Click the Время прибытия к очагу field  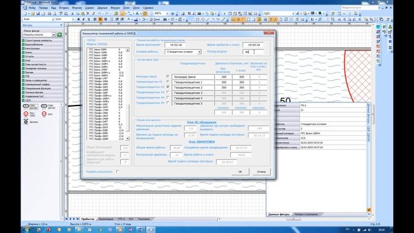coord(253,45)
